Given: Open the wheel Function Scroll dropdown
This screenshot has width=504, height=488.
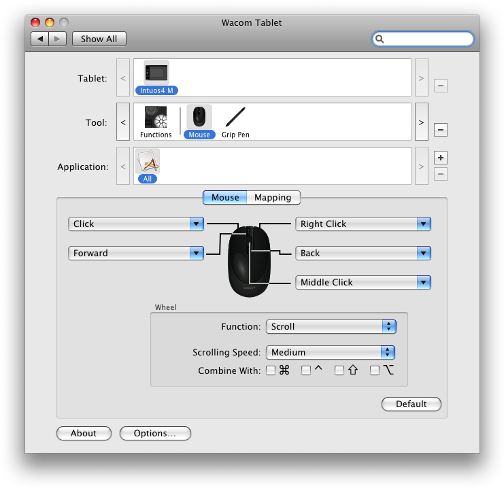Looking at the screenshot, I should click(x=331, y=326).
